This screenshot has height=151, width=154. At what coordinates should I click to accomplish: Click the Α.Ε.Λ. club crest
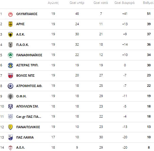[x=10, y=148]
